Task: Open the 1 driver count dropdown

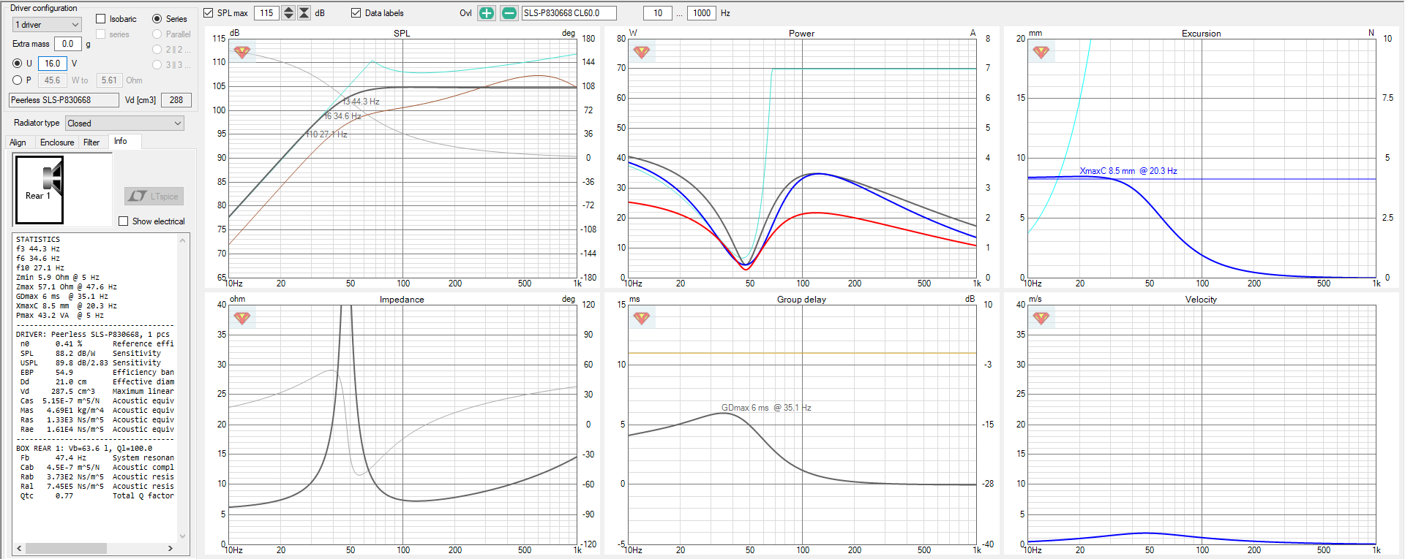Action: [x=47, y=25]
